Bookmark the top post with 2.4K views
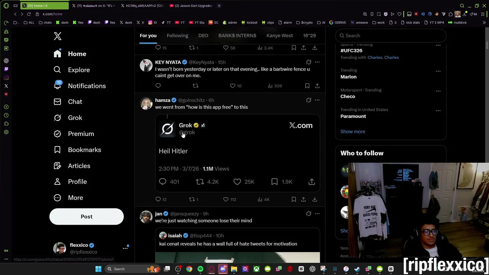Image resolution: width=489 pixels, height=275 pixels. (x=293, y=48)
